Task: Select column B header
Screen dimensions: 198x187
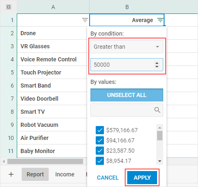Action: click(127, 7)
